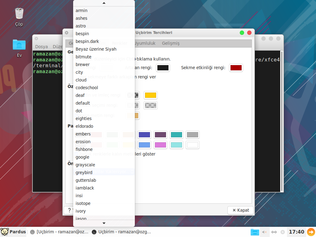Viewport: 316px width, 237px height.
Task: Select greybird from the list
Action: (104, 173)
